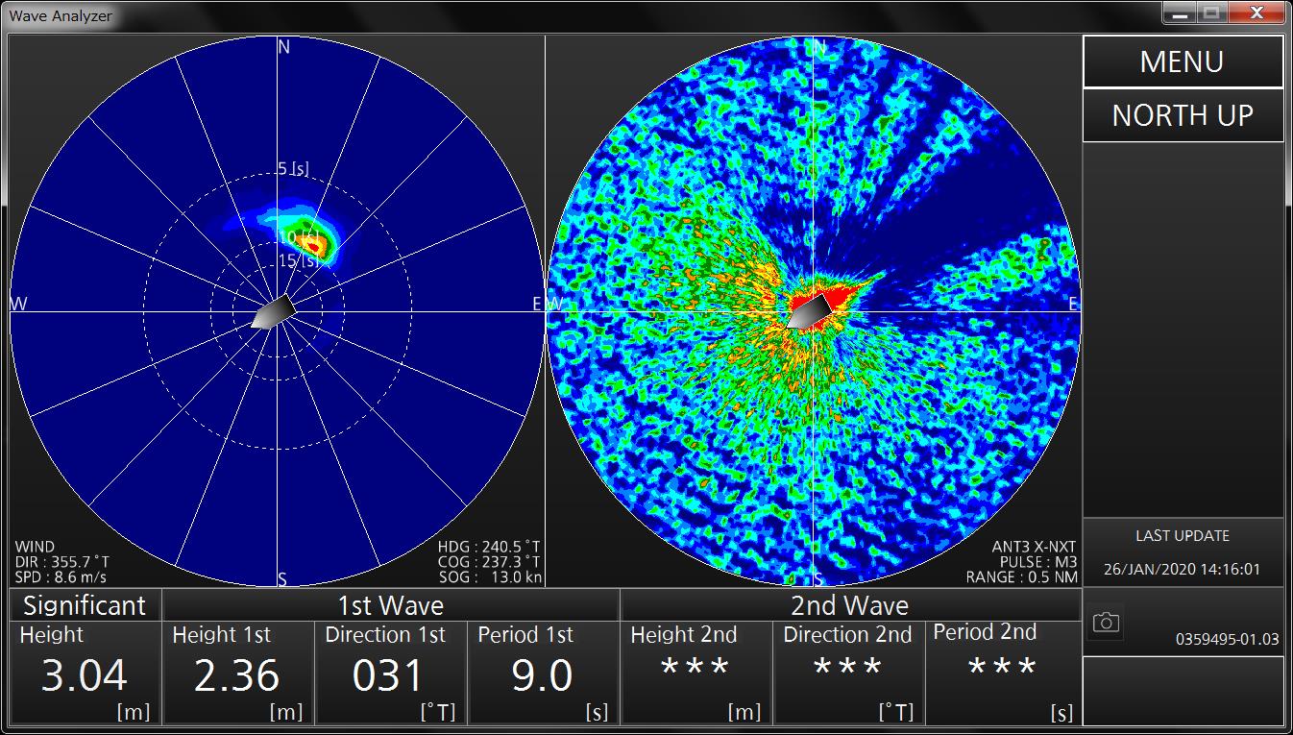1293x735 pixels.
Task: Click the Direction 2nd readout panel
Action: (848, 674)
